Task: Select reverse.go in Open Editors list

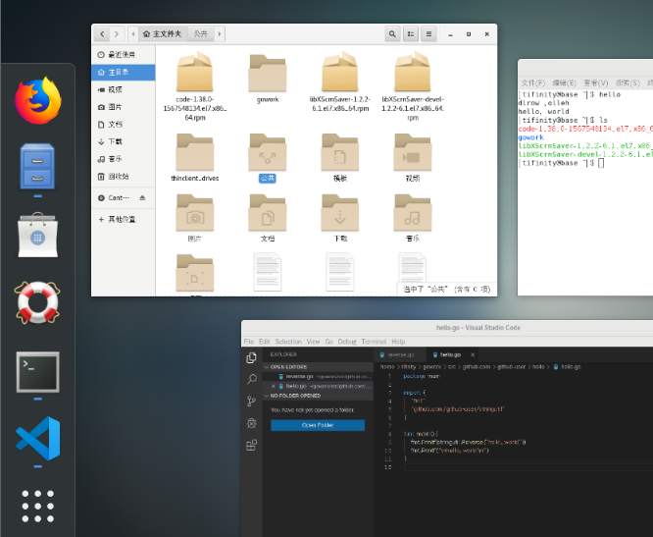Action: pyautogui.click(x=319, y=376)
